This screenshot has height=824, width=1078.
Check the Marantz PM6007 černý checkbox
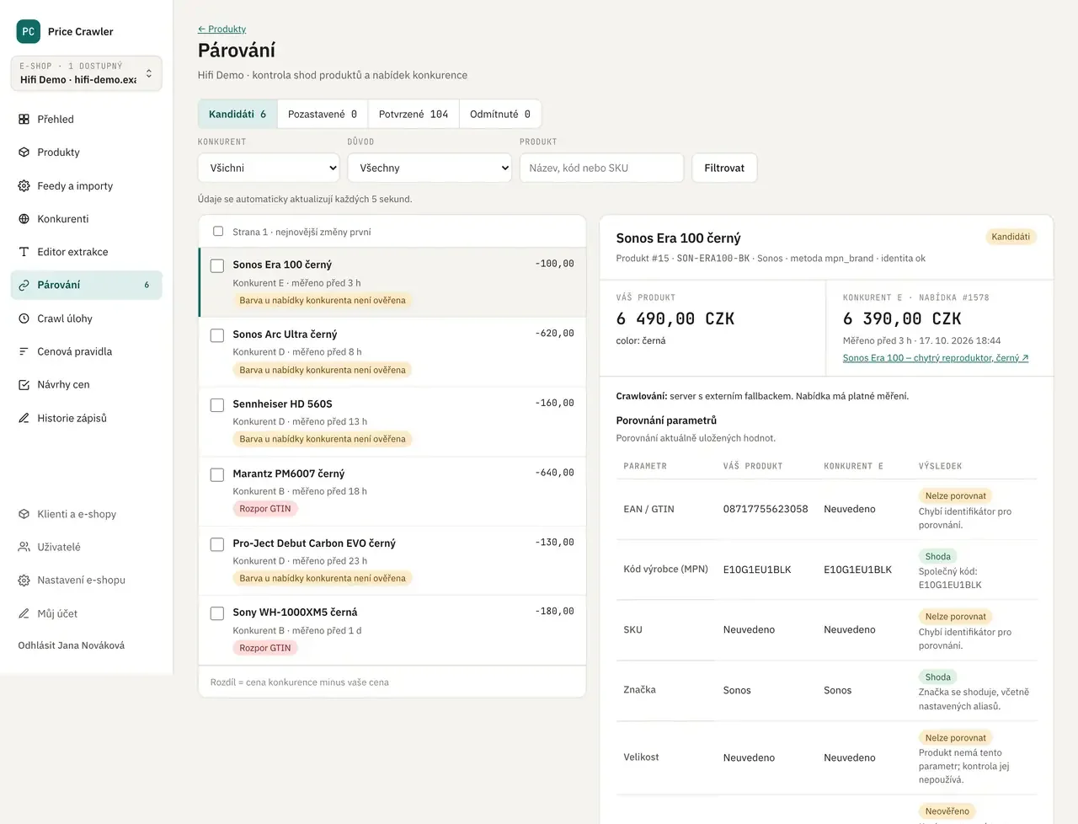217,475
